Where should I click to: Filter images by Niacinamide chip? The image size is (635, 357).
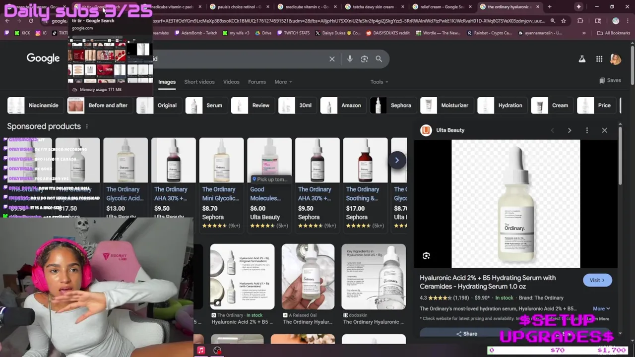(35, 105)
